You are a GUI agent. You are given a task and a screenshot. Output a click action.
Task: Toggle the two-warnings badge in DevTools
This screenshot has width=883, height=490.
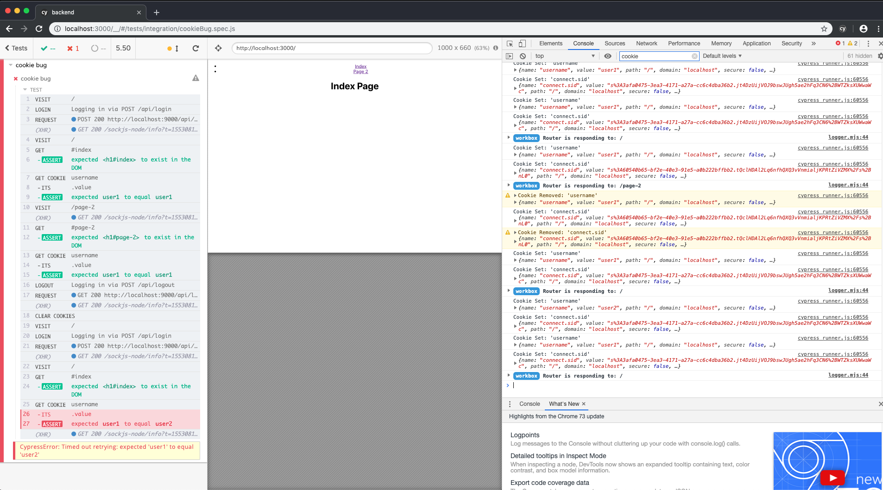(852, 43)
